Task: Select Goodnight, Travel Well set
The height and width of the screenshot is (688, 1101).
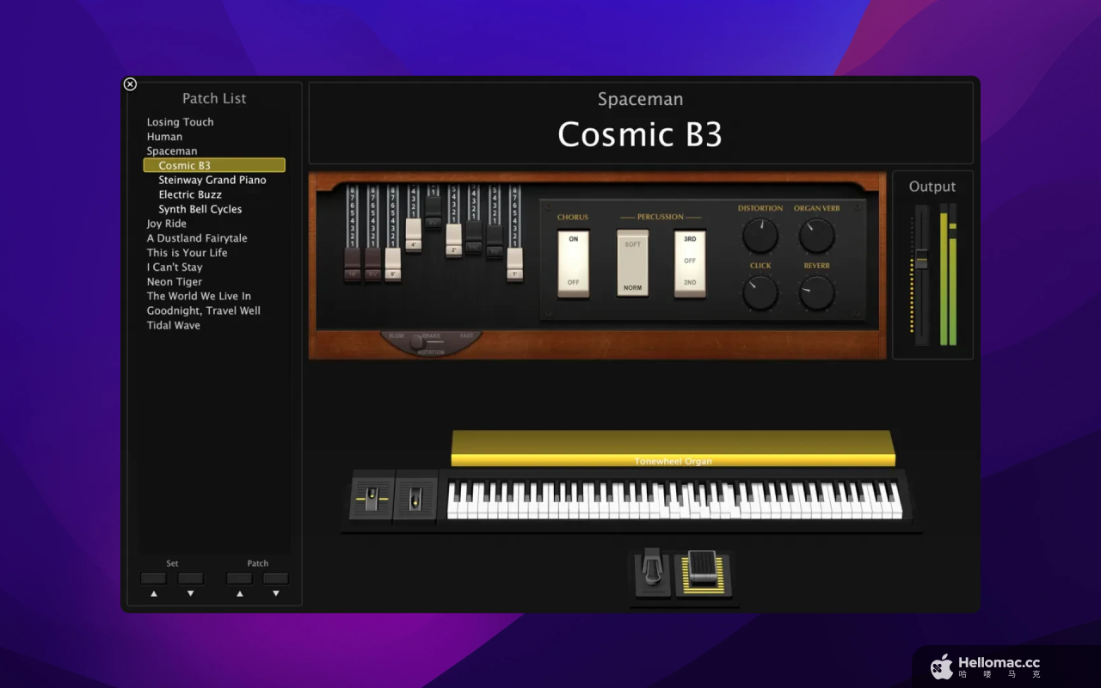Action: point(204,310)
